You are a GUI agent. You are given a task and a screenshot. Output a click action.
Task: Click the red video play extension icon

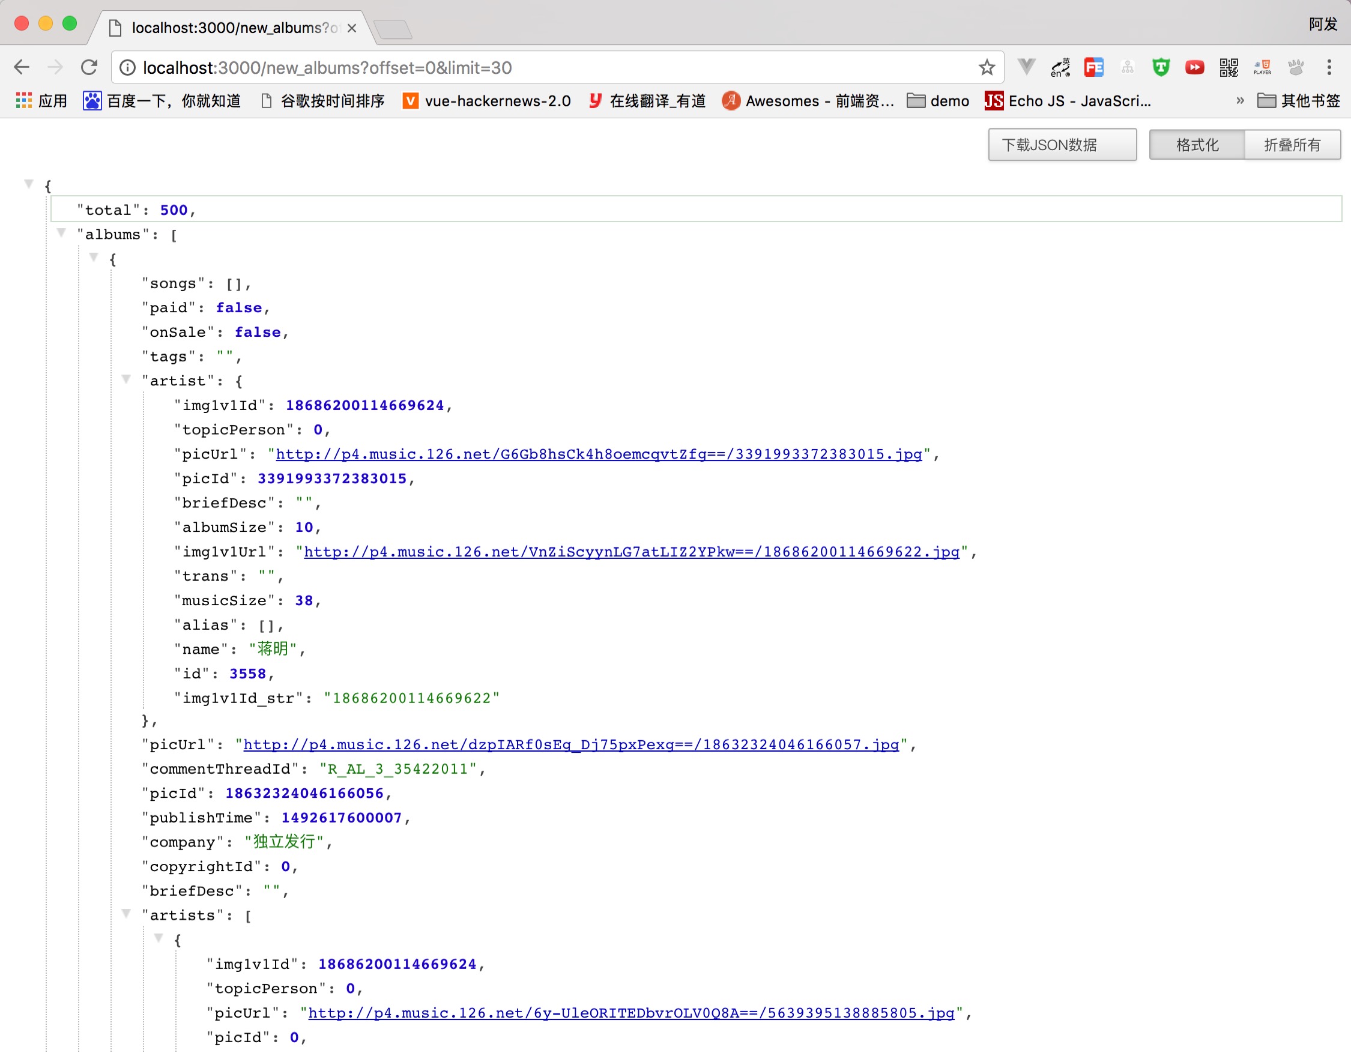click(x=1194, y=67)
